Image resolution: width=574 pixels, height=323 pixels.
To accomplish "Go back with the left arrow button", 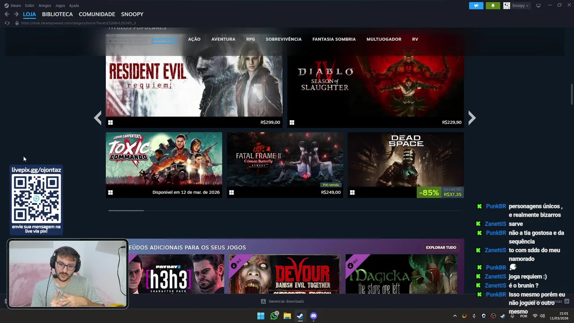I will pos(7,14).
